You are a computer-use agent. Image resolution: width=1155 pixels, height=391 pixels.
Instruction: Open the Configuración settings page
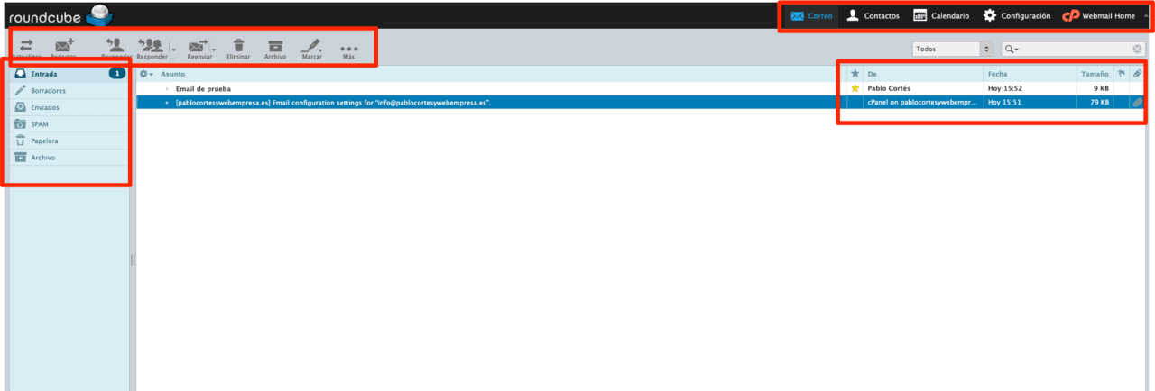1017,15
